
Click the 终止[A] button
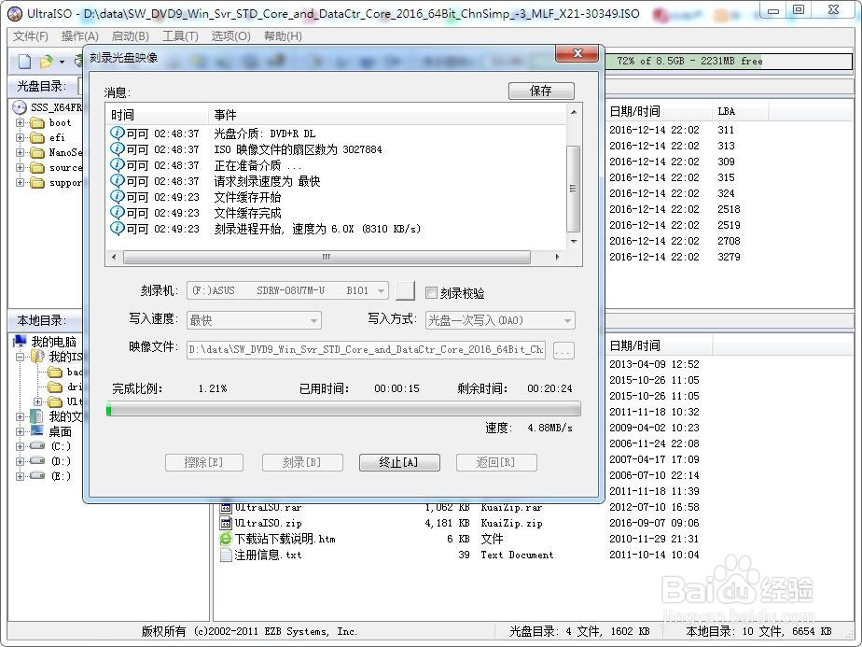pos(399,462)
